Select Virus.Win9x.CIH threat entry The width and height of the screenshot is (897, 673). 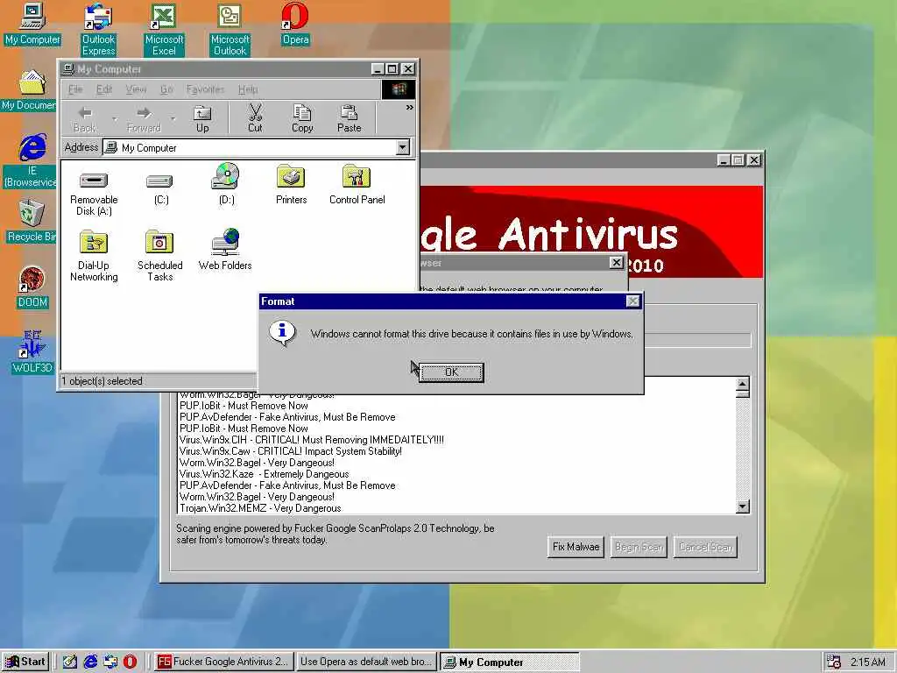312,440
